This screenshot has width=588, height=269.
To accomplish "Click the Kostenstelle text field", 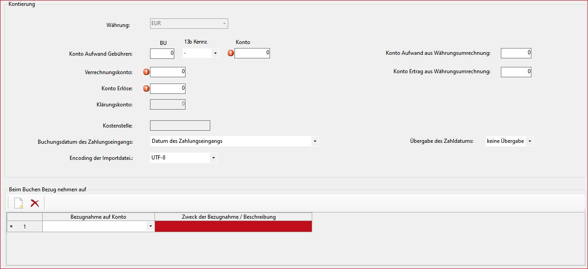I will pos(180,126).
